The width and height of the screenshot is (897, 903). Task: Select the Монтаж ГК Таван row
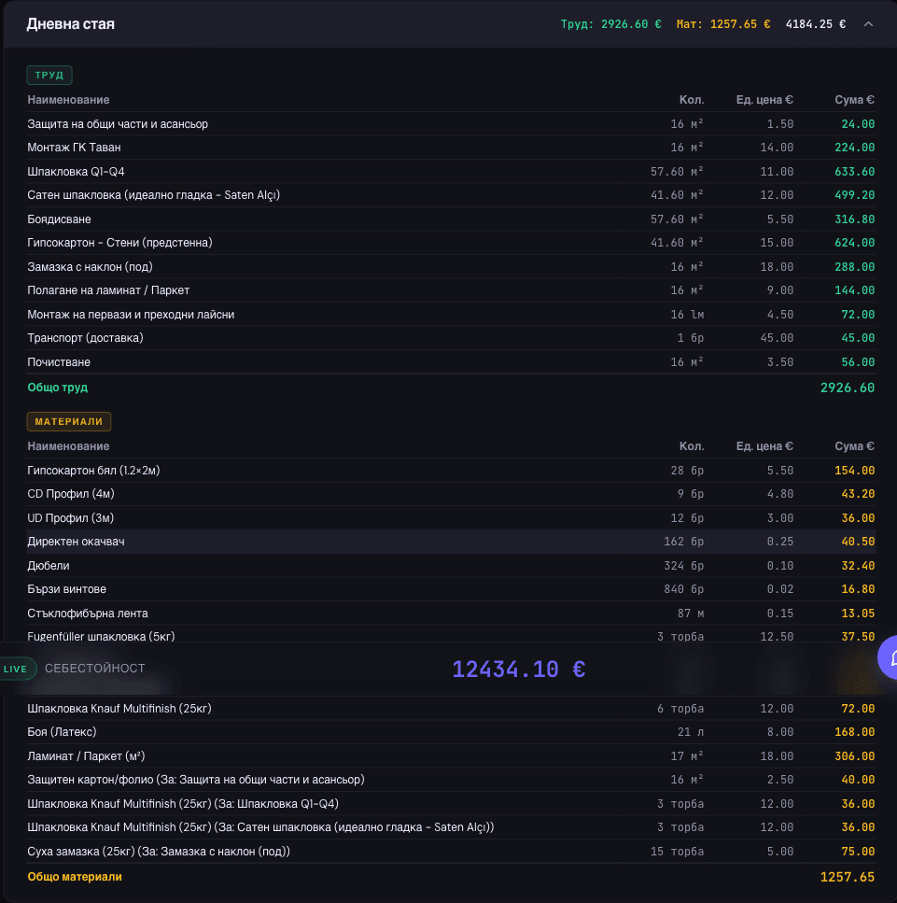pos(451,148)
